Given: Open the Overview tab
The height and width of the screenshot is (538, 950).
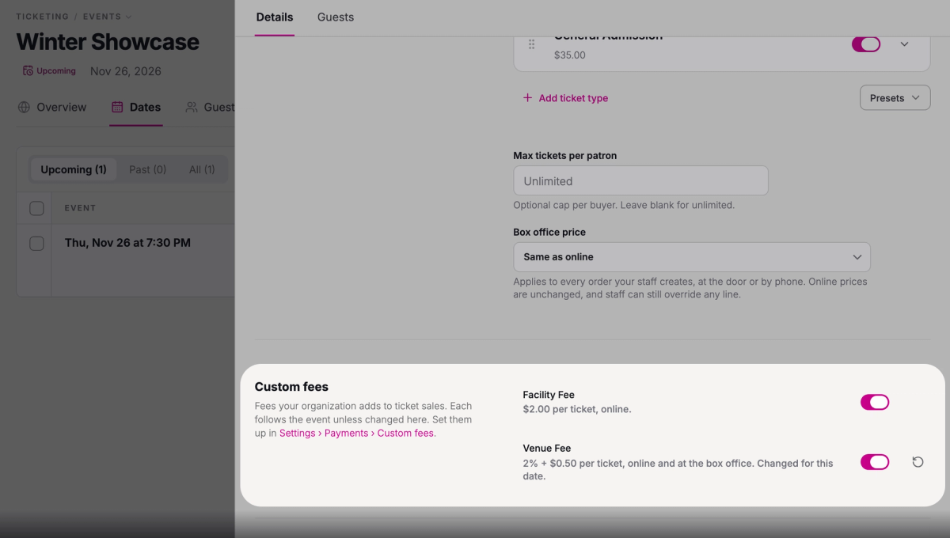Looking at the screenshot, I should [x=52, y=107].
